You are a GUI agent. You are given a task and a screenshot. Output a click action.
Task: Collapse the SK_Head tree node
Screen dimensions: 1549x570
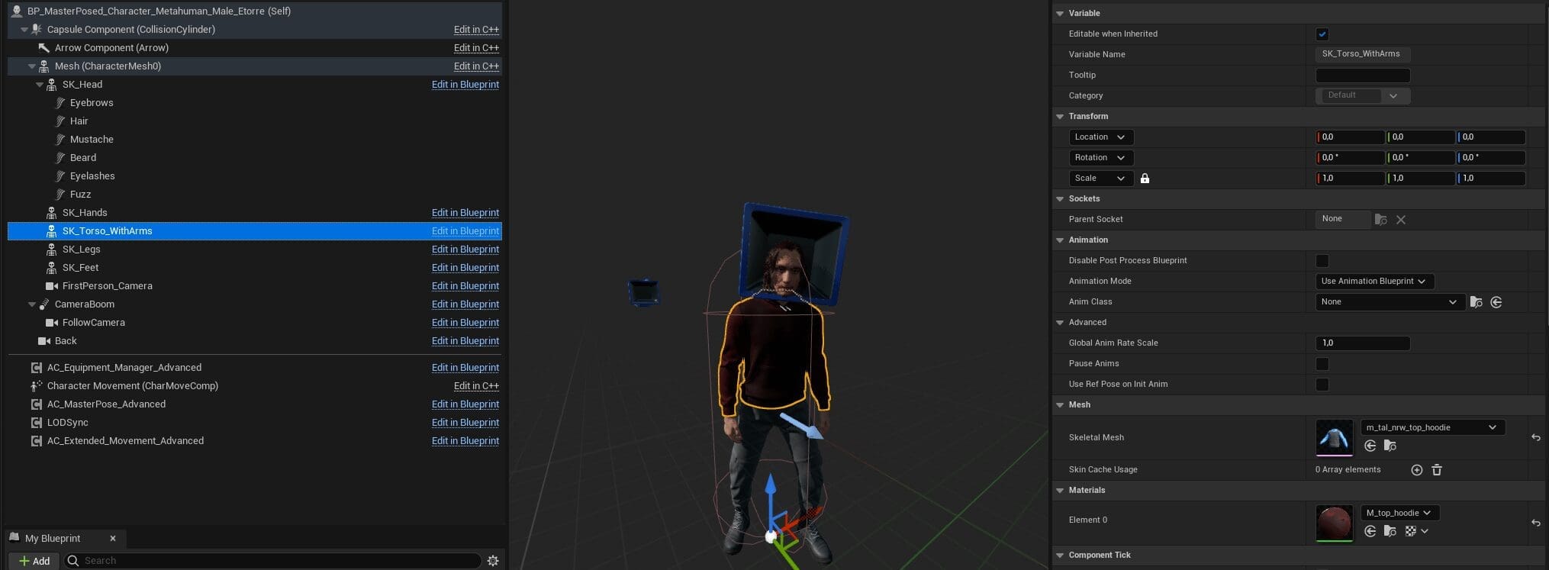(x=40, y=85)
